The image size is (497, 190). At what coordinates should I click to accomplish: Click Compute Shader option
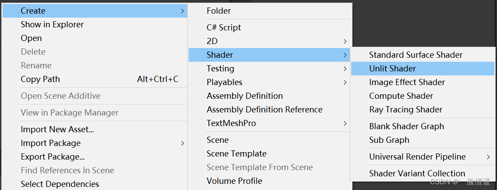[x=401, y=96]
